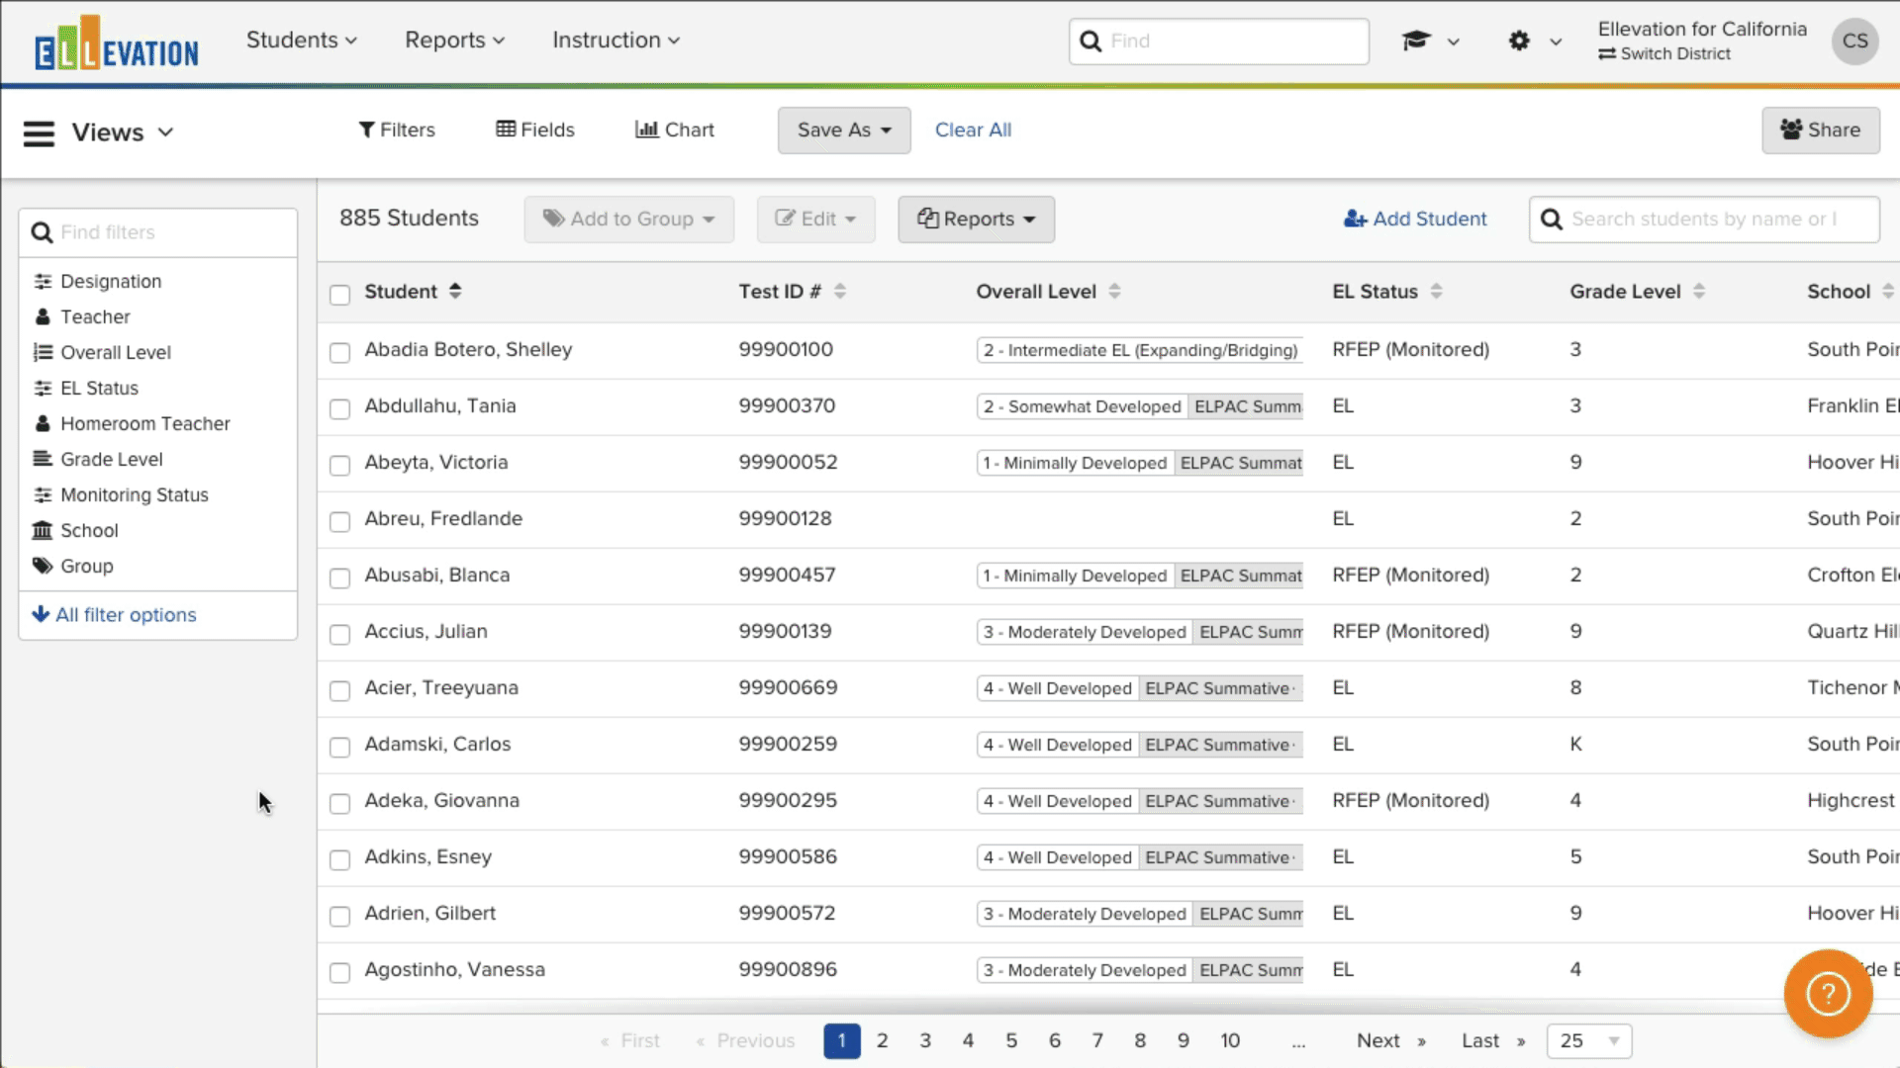The height and width of the screenshot is (1068, 1900).
Task: Click the Homeroom Teacher filter person icon
Action: tap(43, 424)
